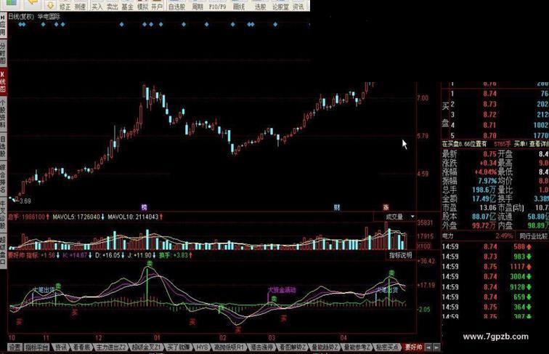This screenshot has height=354, width=549.
Task: Click the 财 marker under chart
Action: 337,207
